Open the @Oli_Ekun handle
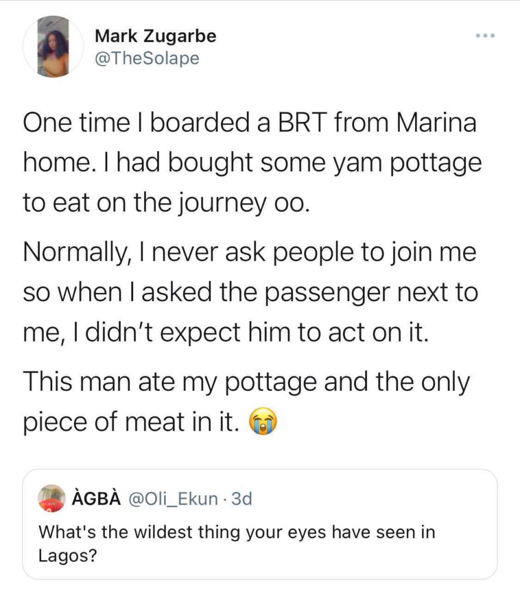The image size is (520, 600). [174, 499]
